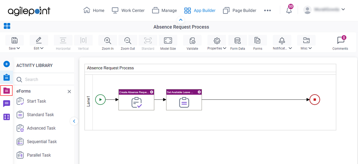Select the purple columns sidebar icon

tap(6, 117)
